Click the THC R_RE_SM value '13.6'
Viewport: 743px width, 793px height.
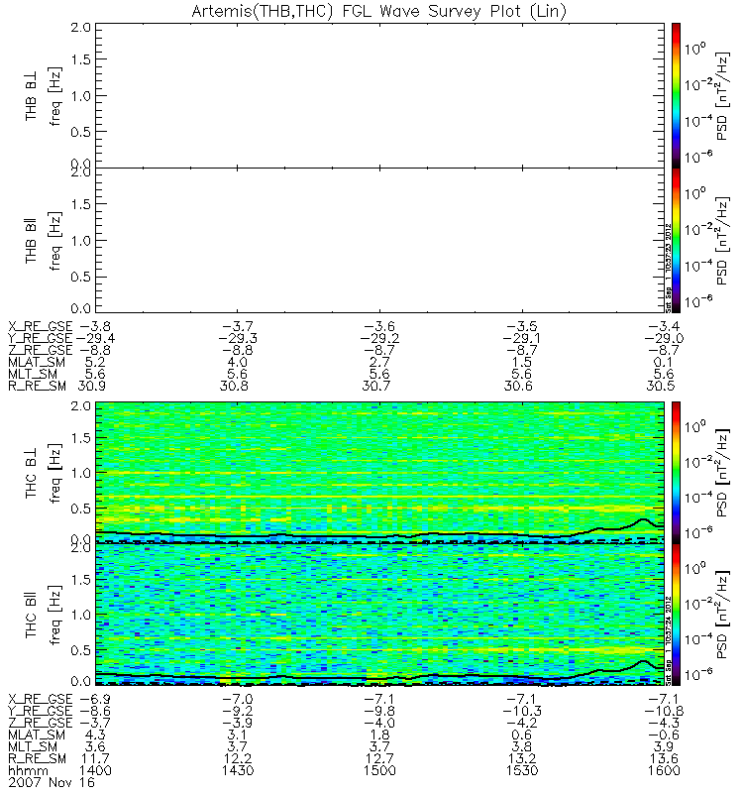664,758
